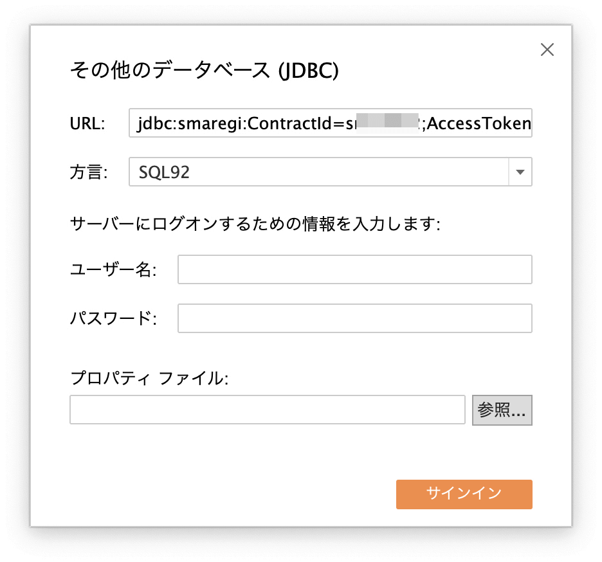This screenshot has height=562, width=602.
Task: Close the JDBC database dialog
Action: tap(547, 50)
